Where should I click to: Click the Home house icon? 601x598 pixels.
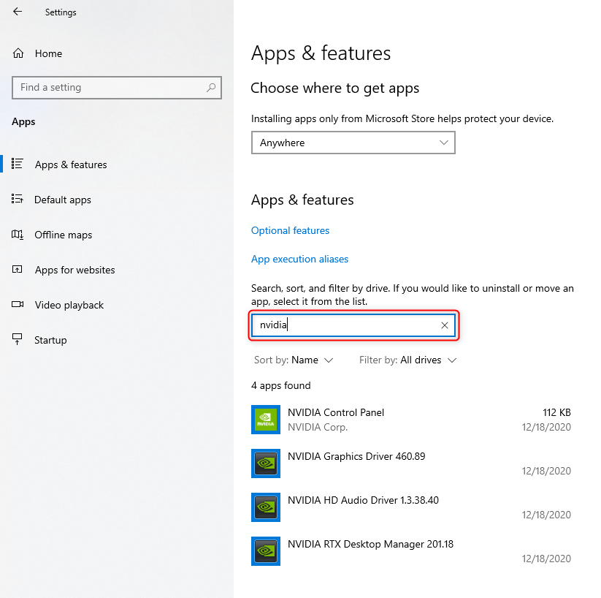pos(18,53)
